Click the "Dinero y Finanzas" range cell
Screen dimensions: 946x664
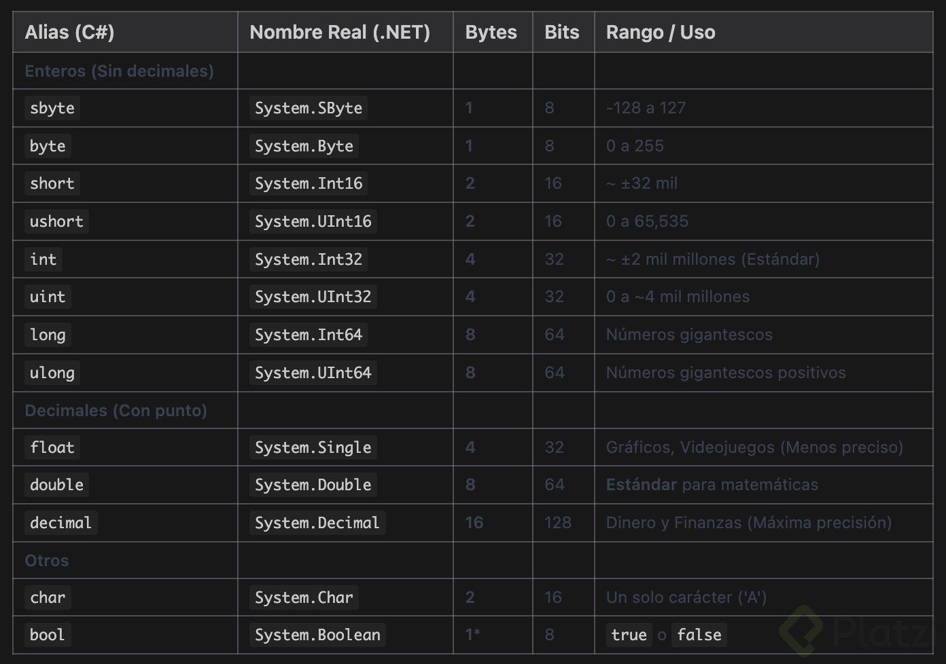tap(748, 523)
